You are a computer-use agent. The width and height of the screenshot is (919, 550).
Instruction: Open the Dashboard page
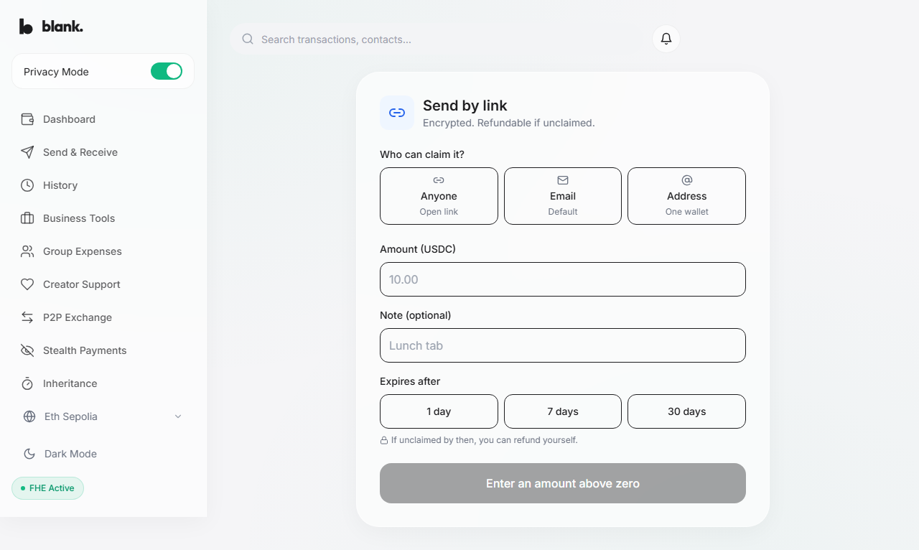click(x=103, y=119)
